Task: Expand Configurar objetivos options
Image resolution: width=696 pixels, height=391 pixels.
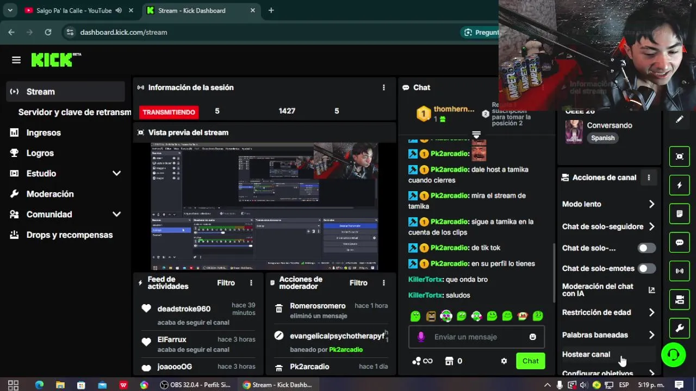Action: pyautogui.click(x=651, y=373)
